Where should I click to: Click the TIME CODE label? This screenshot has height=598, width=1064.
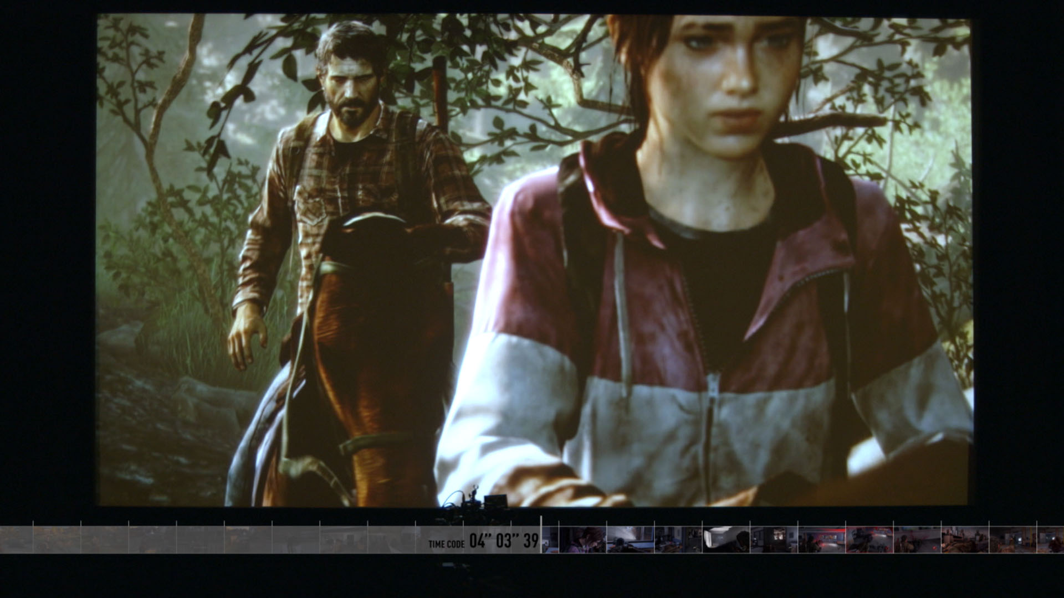pos(446,544)
